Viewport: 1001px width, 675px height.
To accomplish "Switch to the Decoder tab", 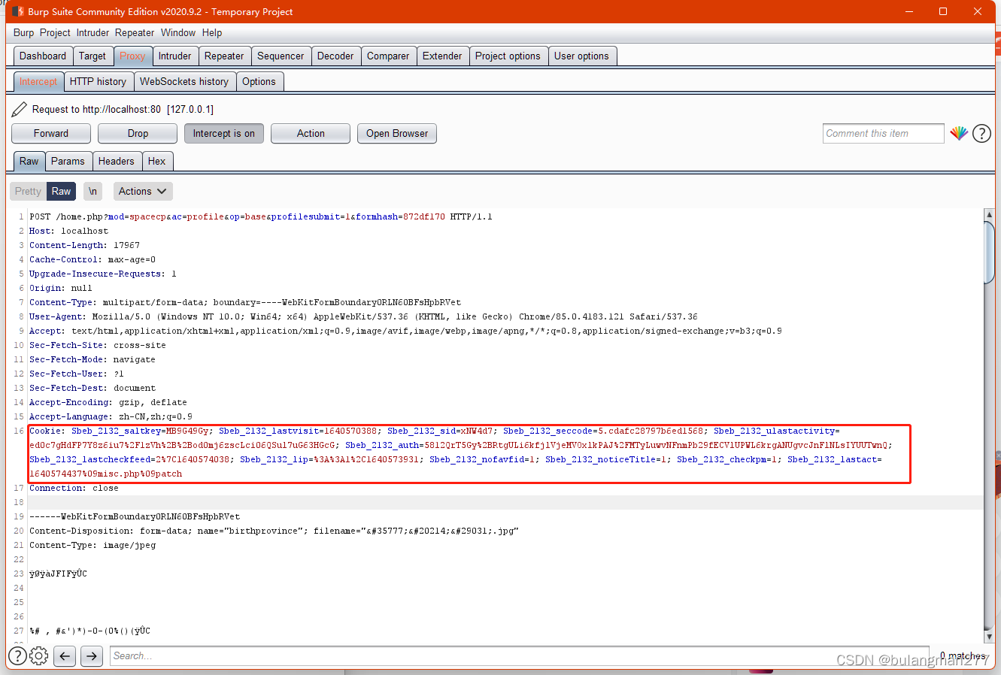I will point(335,56).
